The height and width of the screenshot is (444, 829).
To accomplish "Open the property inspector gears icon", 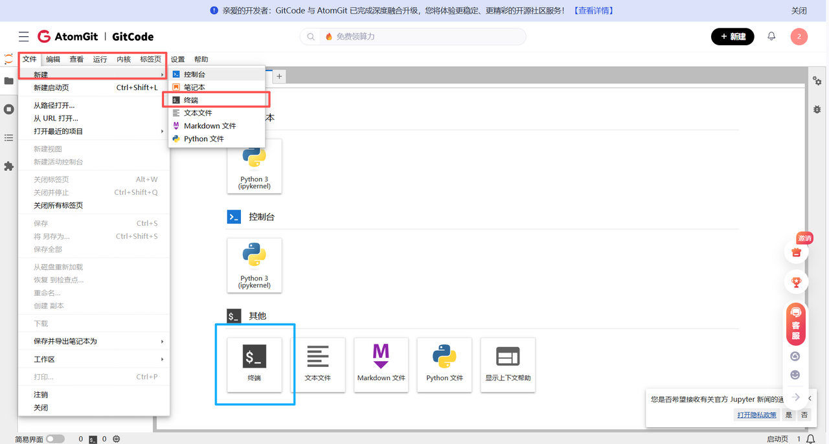I will (x=817, y=81).
